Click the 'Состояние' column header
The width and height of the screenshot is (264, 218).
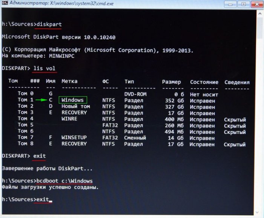(204, 82)
